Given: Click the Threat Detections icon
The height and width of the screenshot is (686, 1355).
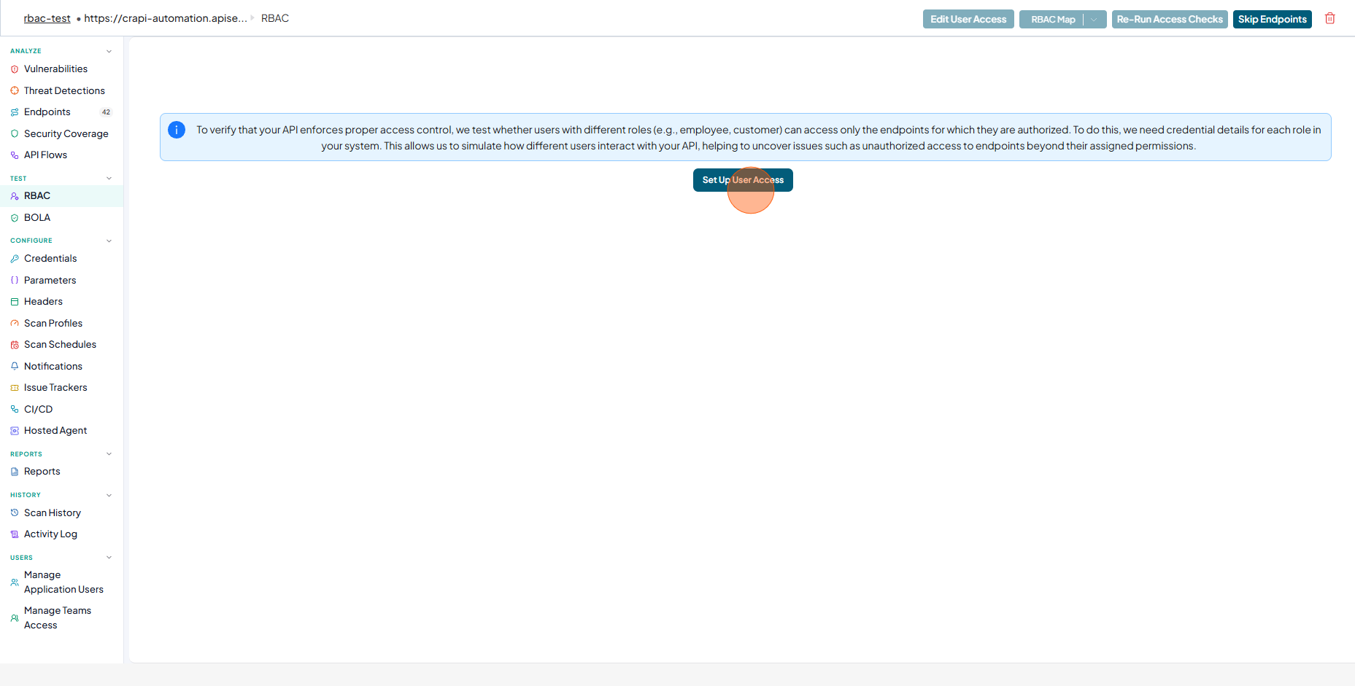Looking at the screenshot, I should 15,90.
